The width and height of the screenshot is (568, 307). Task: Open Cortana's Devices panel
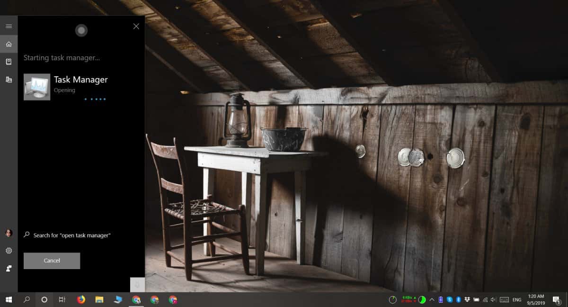tap(9, 80)
